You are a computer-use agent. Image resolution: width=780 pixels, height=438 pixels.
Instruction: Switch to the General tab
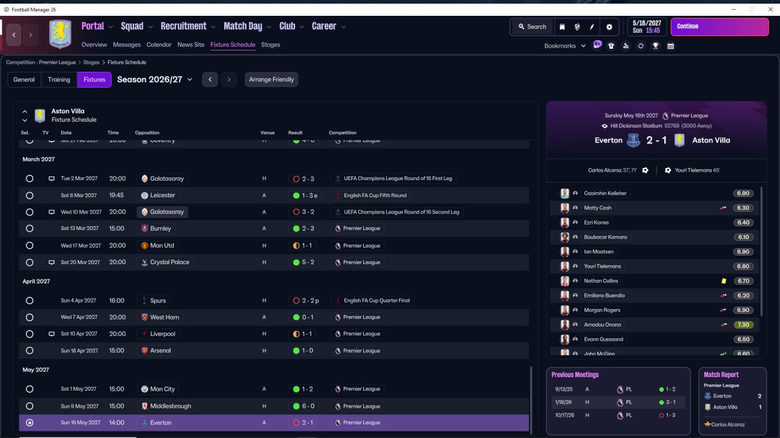24,80
